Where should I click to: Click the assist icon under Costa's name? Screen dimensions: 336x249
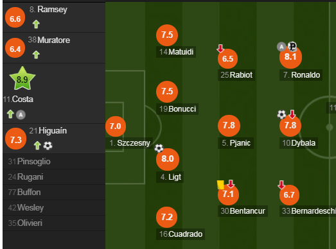coord(21,115)
